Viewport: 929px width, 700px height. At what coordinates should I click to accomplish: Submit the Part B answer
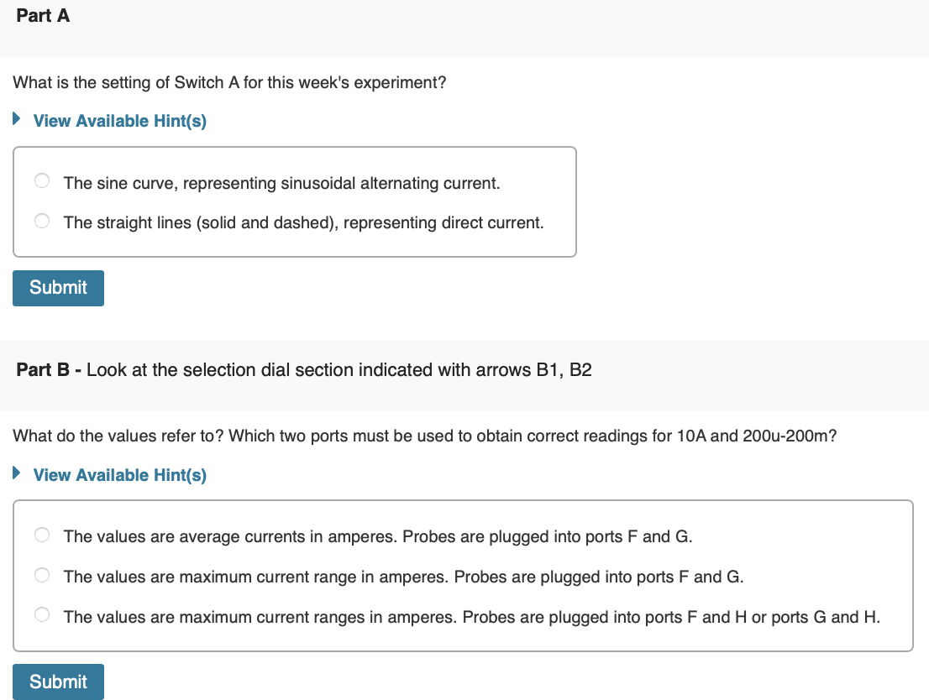tap(58, 682)
